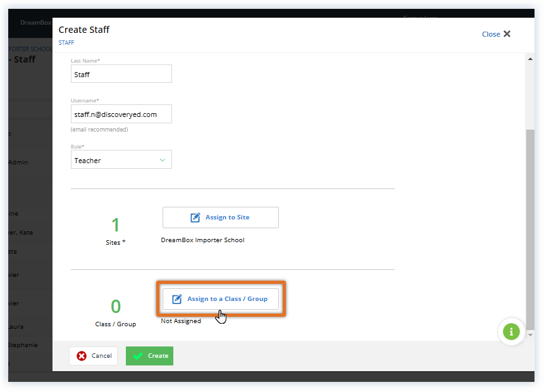Click the vertical scrollbar thumb
The image size is (544, 392).
tap(530, 230)
